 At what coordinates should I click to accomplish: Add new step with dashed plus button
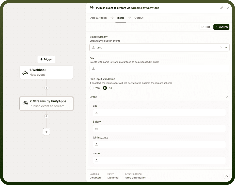click(46, 132)
